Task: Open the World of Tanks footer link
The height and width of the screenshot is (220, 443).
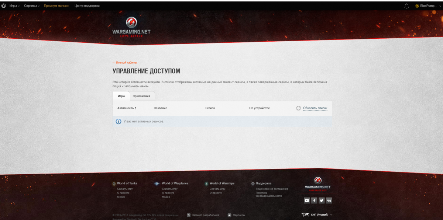Action: [x=127, y=184]
